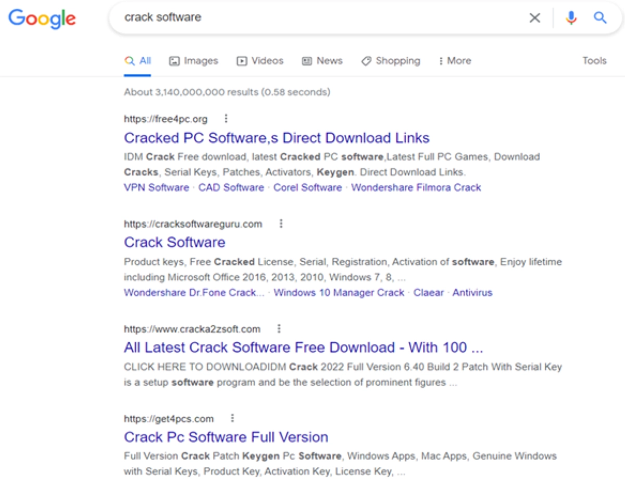
Task: Select the All results tab
Action: pyautogui.click(x=138, y=61)
